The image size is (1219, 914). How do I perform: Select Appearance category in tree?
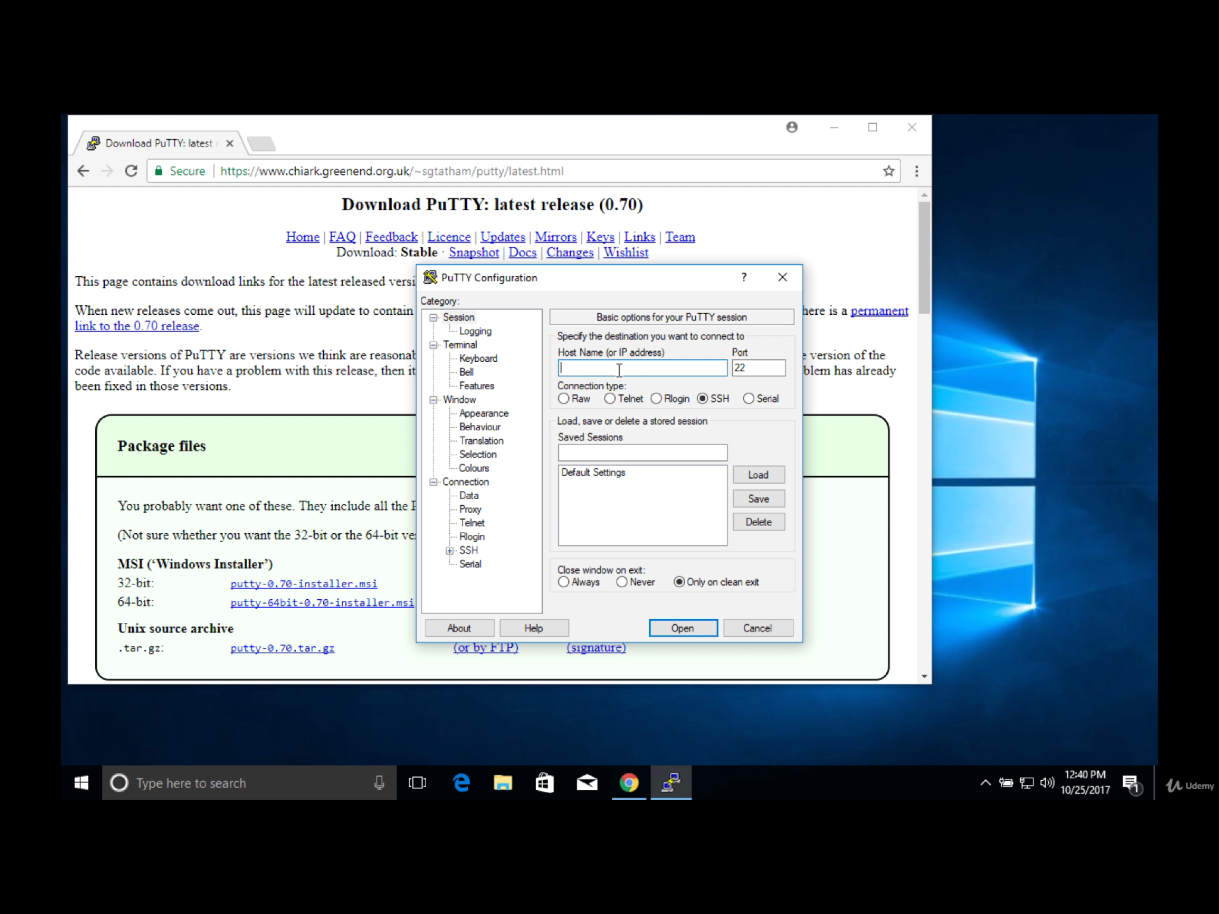pyautogui.click(x=483, y=414)
